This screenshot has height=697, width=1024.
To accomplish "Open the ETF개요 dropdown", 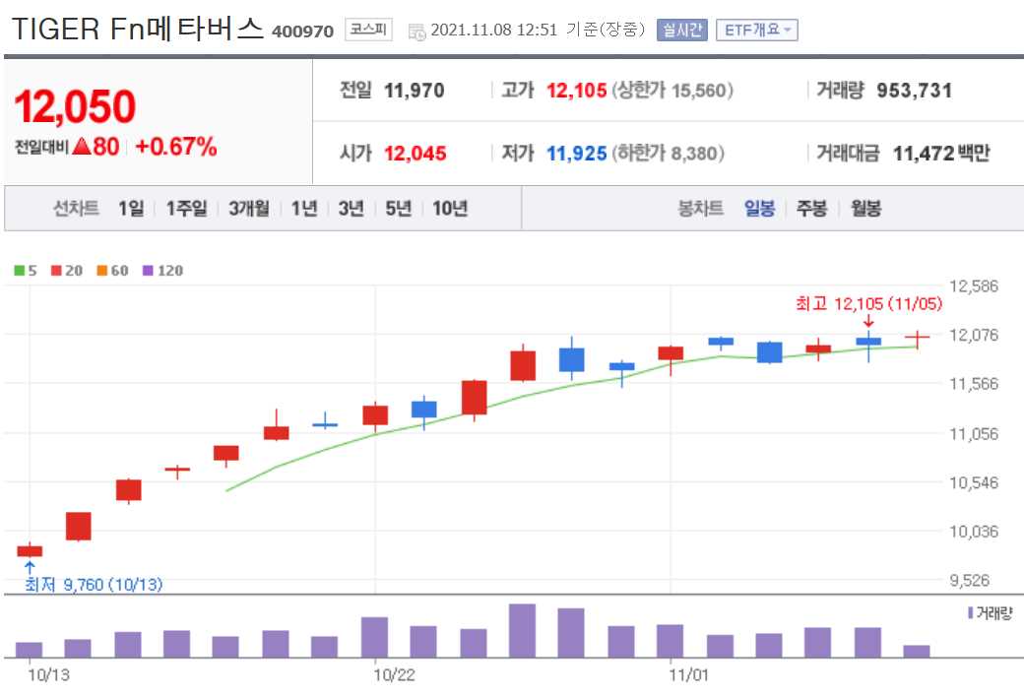I will click(757, 31).
